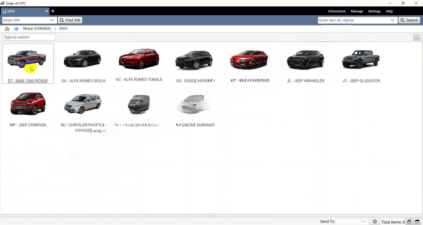Viewport: 423px width, 225px height.
Task: Close the 2025 tab
Action: 46,11
